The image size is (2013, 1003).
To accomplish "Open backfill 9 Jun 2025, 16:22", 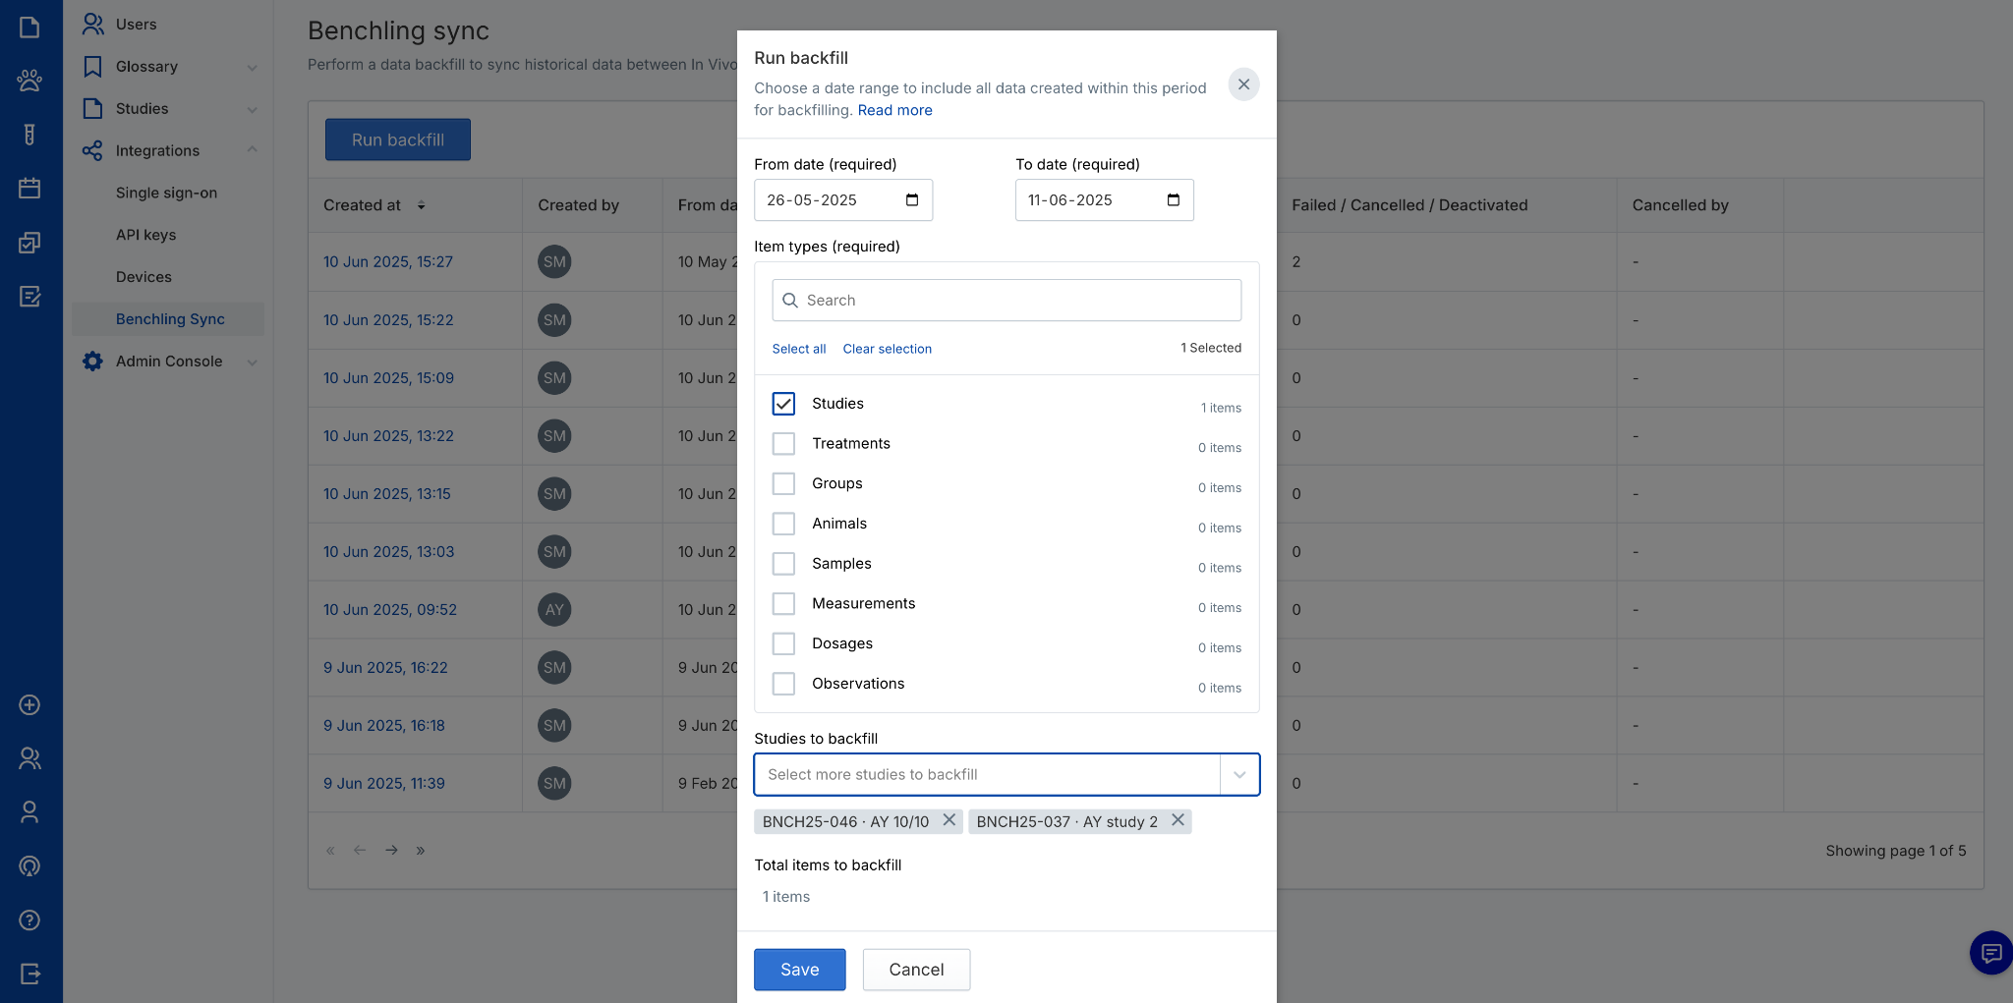I will click(x=385, y=668).
